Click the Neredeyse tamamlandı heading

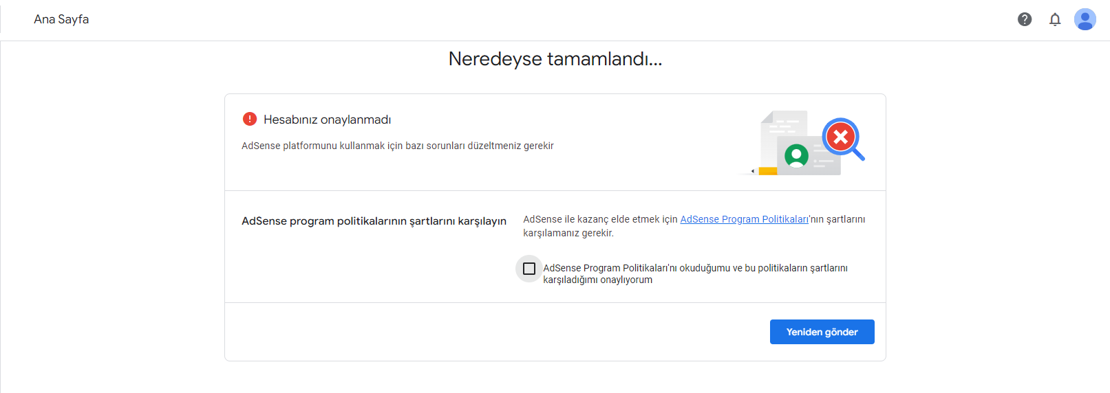(x=555, y=59)
